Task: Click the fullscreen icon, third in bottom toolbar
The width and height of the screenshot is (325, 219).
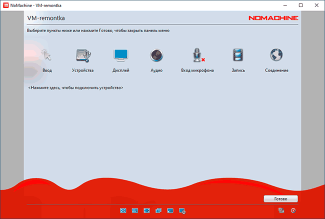Action: pyautogui.click(x=146, y=210)
